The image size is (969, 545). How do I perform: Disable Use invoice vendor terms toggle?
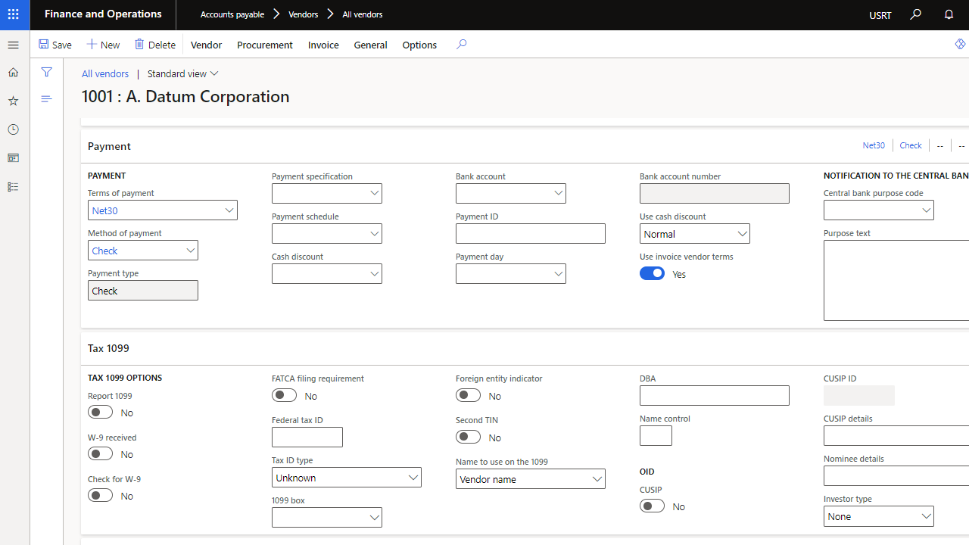pos(652,274)
